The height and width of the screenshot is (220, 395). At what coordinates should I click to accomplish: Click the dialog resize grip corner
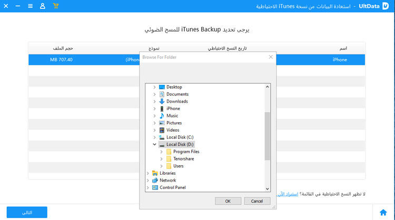coord(274,207)
